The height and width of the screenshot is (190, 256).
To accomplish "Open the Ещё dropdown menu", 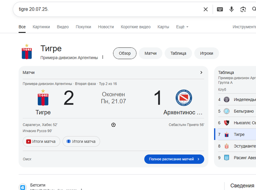I will [x=182, y=27].
